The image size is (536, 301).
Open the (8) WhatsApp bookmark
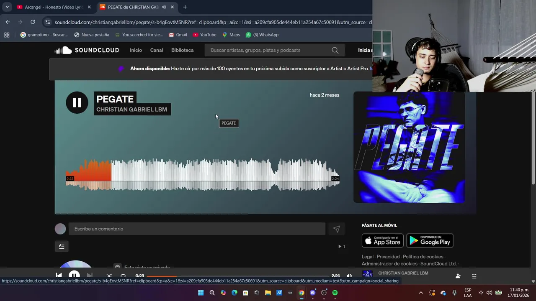tap(262, 35)
